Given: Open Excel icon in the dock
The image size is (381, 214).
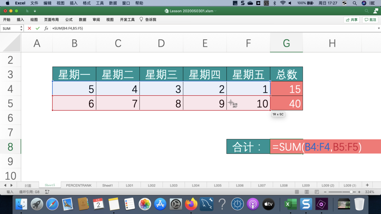Looking at the screenshot, I should pyautogui.click(x=291, y=204).
